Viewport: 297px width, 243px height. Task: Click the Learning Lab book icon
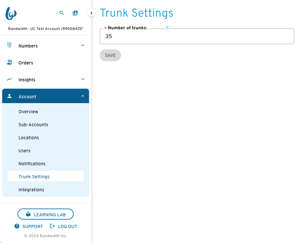28,214
